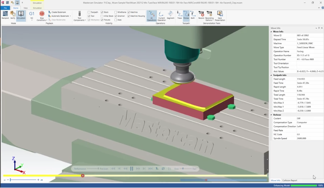Screen dimensions: 324x188
Task: Click Create Bookmark
Action: [57, 12]
